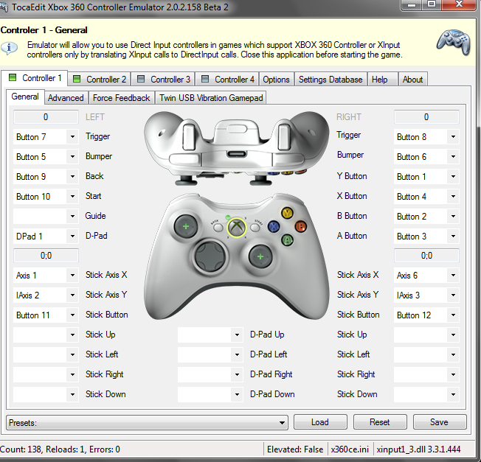This screenshot has height=462, width=481.
Task: Click the Reset button
Action: click(x=380, y=423)
